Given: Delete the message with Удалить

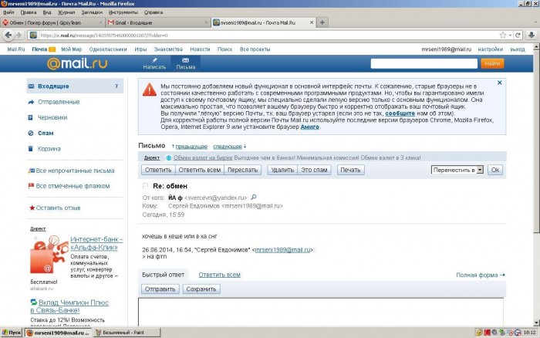Looking at the screenshot, I should coord(282,170).
